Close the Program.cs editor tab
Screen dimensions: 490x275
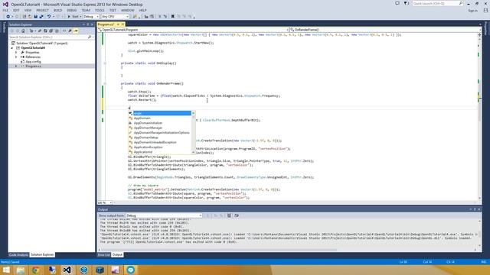point(122,24)
